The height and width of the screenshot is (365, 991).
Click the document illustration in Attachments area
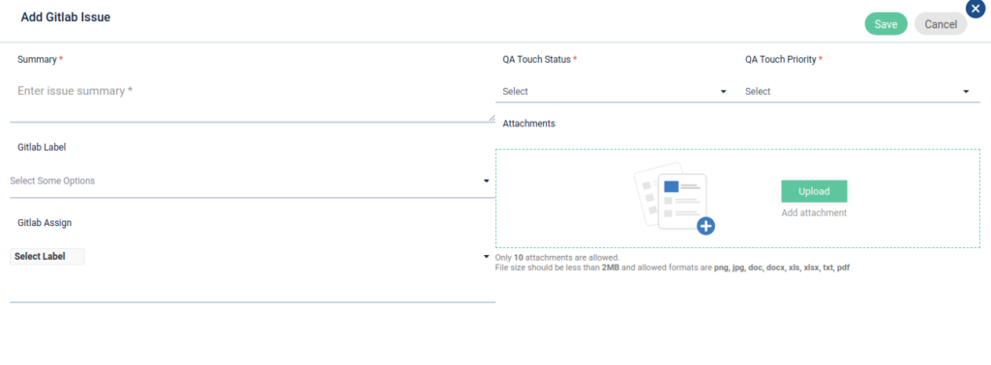(674, 198)
